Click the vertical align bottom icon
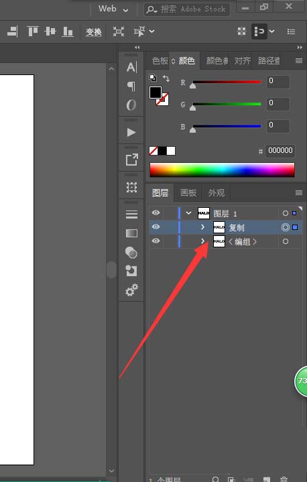The height and width of the screenshot is (482, 307). coord(68,32)
